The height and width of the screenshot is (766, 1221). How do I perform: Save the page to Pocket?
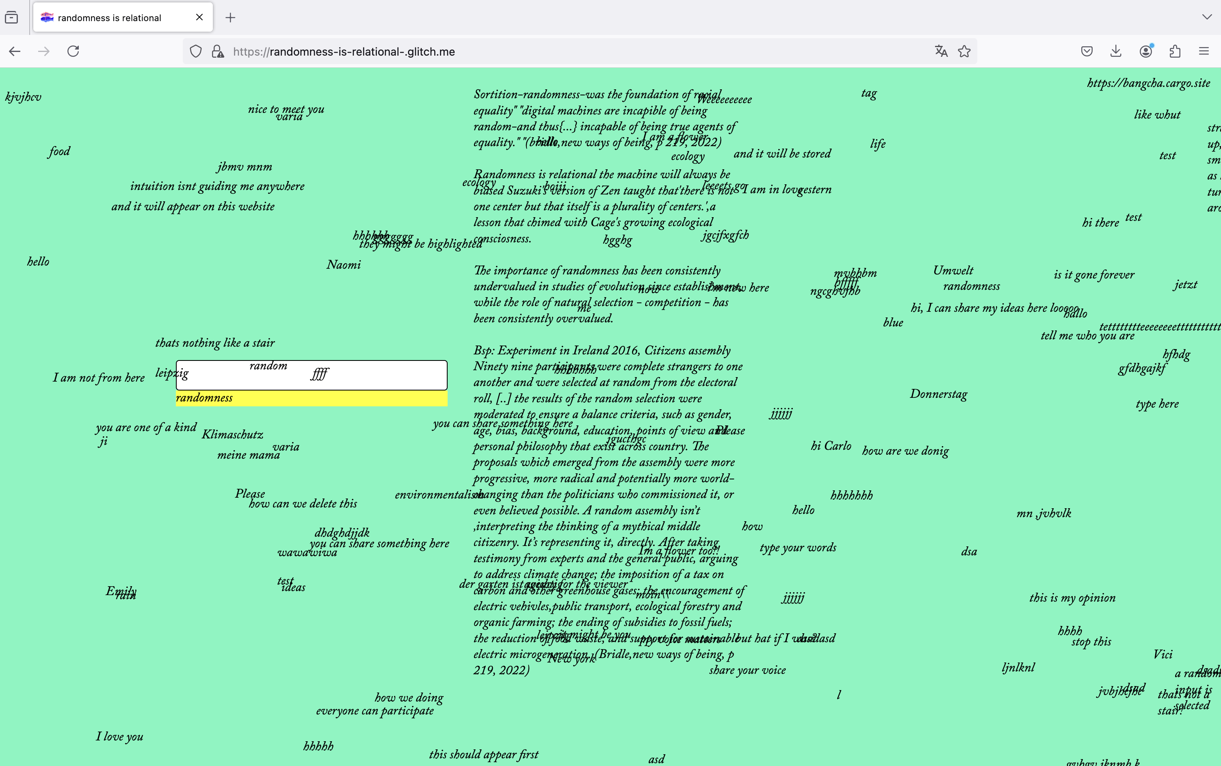point(1087,51)
